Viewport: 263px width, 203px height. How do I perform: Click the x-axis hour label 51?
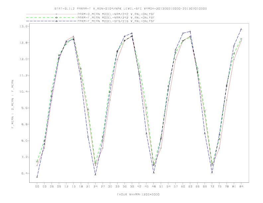[x=161, y=186]
